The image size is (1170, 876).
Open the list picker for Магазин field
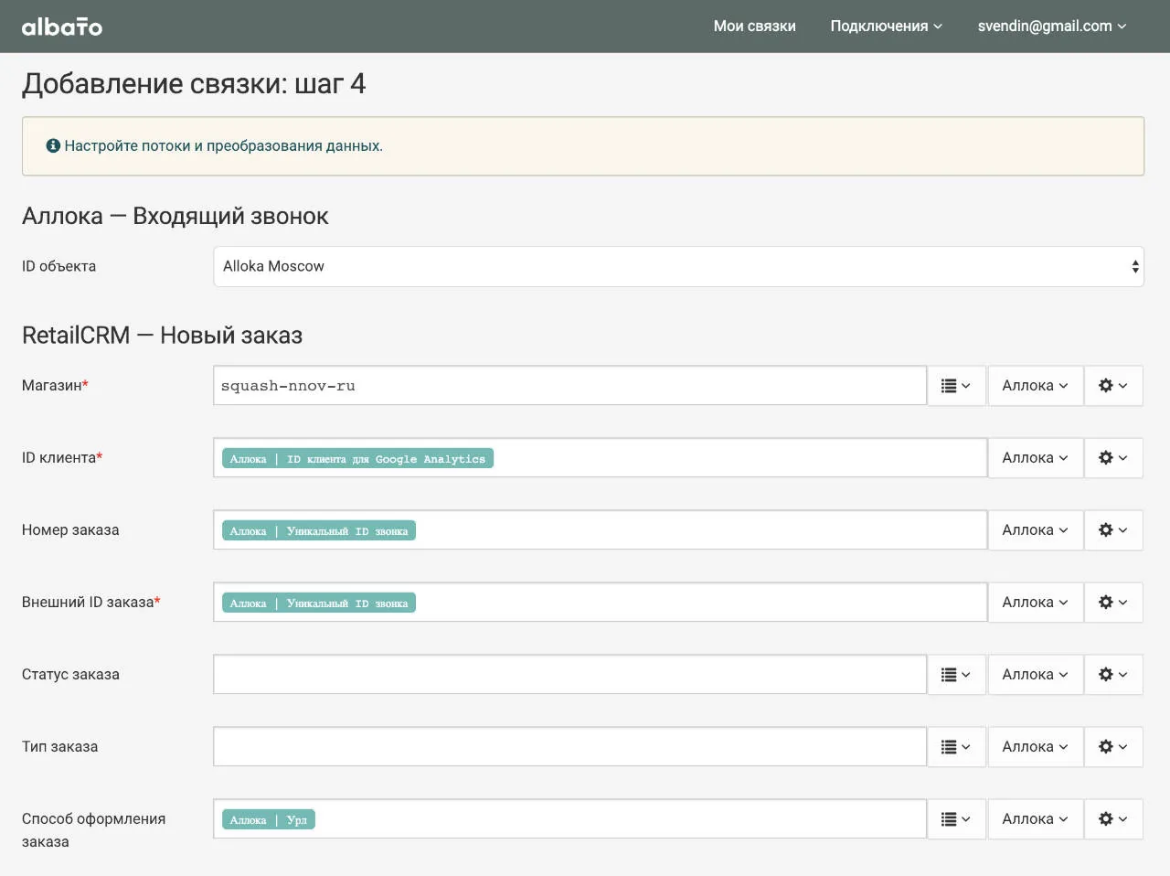956,386
